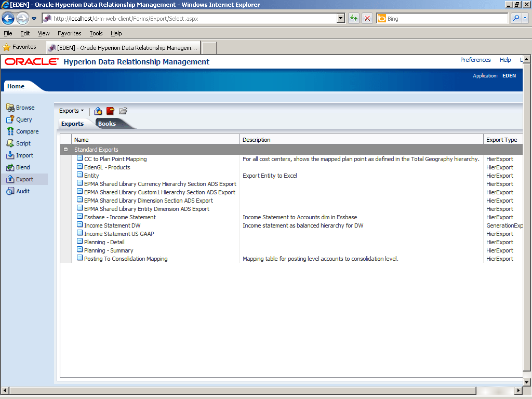Open the address bar history dropdown

click(340, 17)
